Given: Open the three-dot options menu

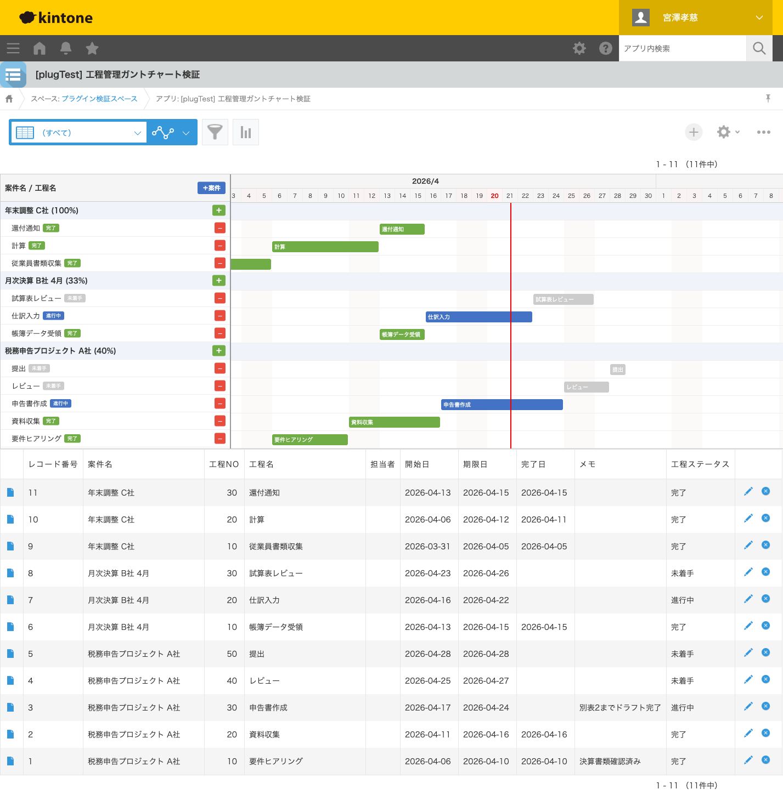Looking at the screenshot, I should coord(763,132).
